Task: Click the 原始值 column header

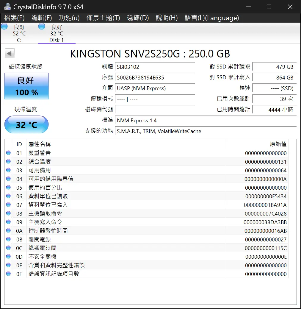Action: coord(257,144)
